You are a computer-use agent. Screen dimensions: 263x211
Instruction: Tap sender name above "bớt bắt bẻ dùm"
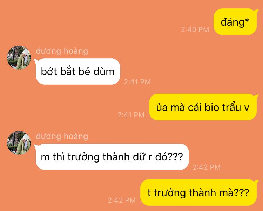[62, 51]
